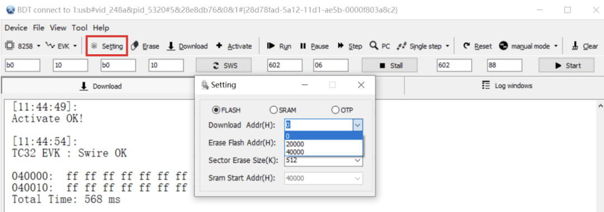Open manual mode dropdown arrow
The image size is (604, 212).
[556, 46]
